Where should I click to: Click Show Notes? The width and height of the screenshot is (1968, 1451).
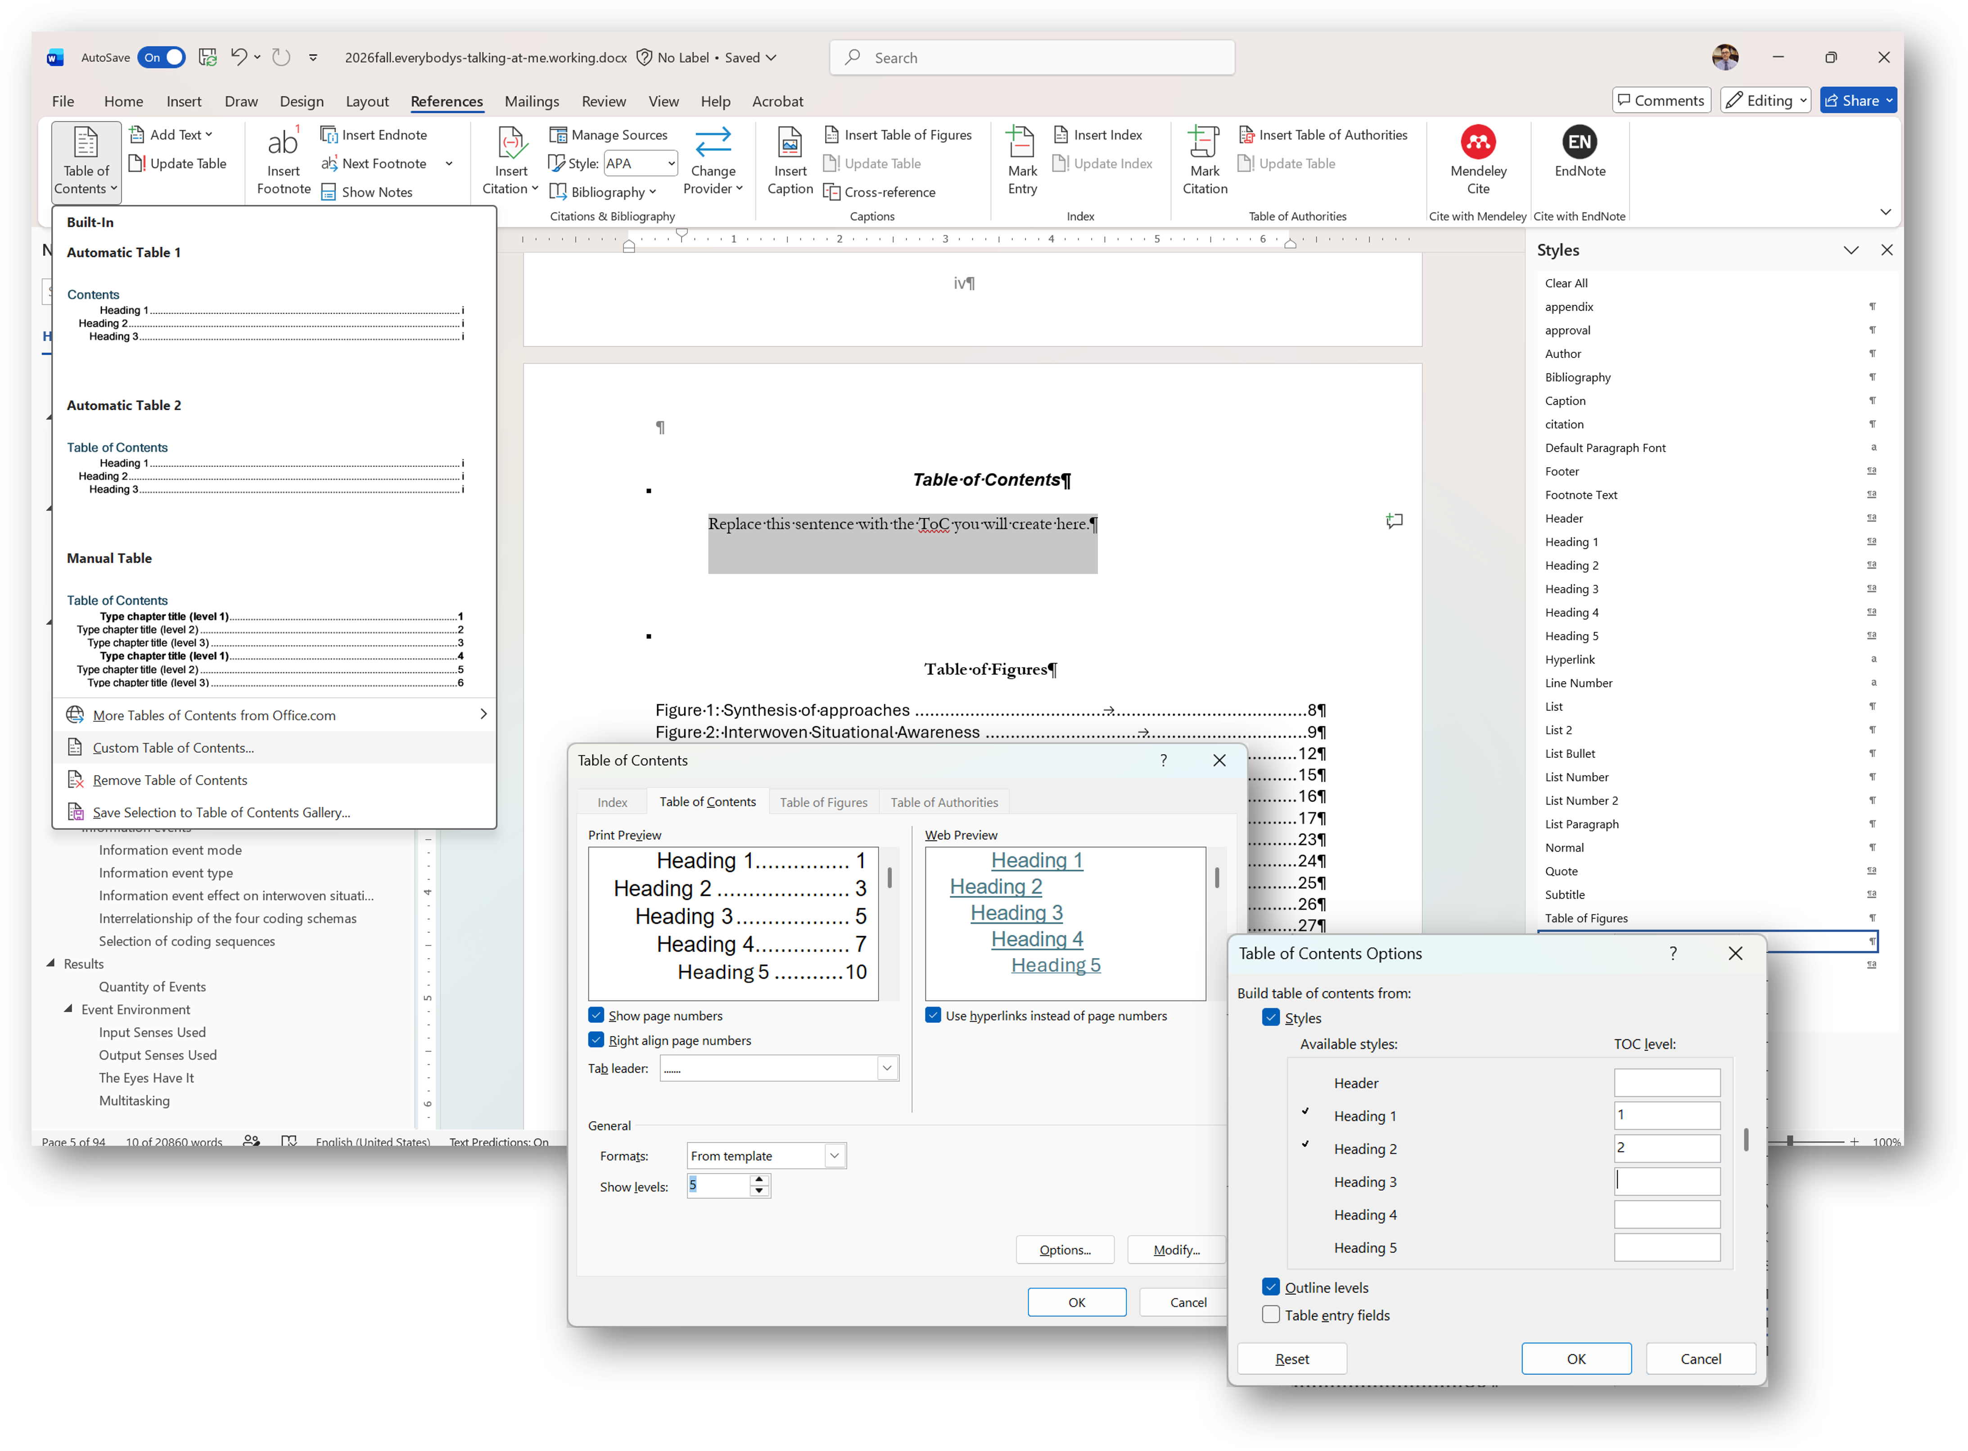click(x=367, y=191)
